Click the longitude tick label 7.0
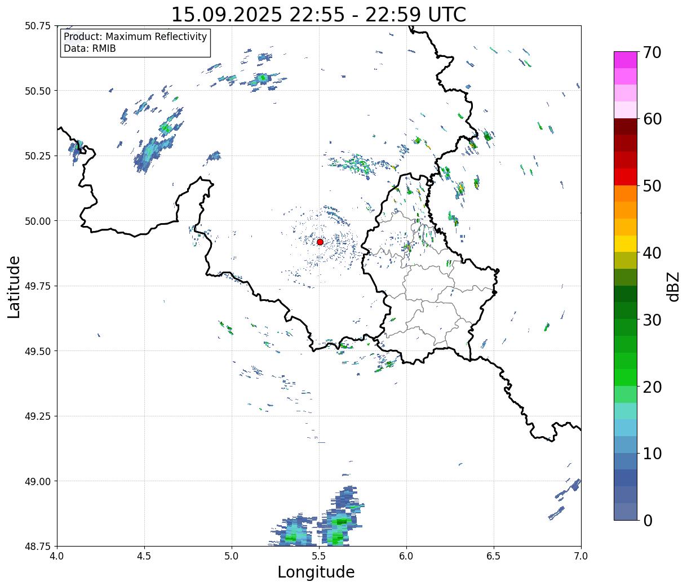This screenshot has height=586, width=687. 581,556
